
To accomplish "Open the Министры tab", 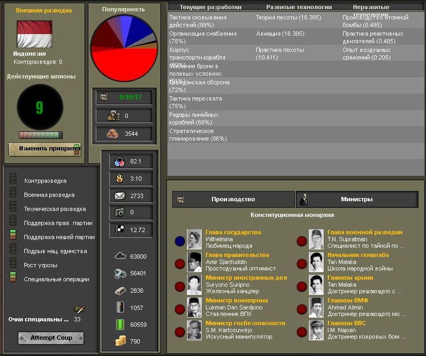I will (x=357, y=199).
